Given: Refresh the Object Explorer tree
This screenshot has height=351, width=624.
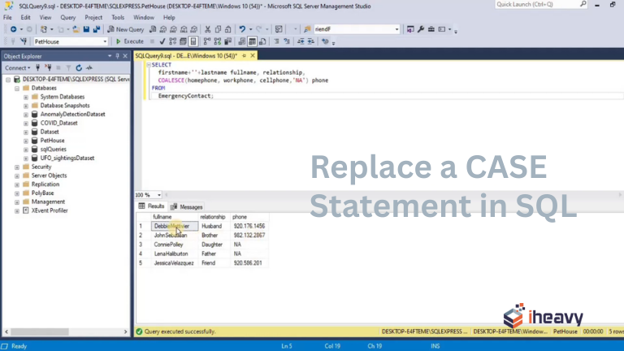Looking at the screenshot, I should click(79, 67).
